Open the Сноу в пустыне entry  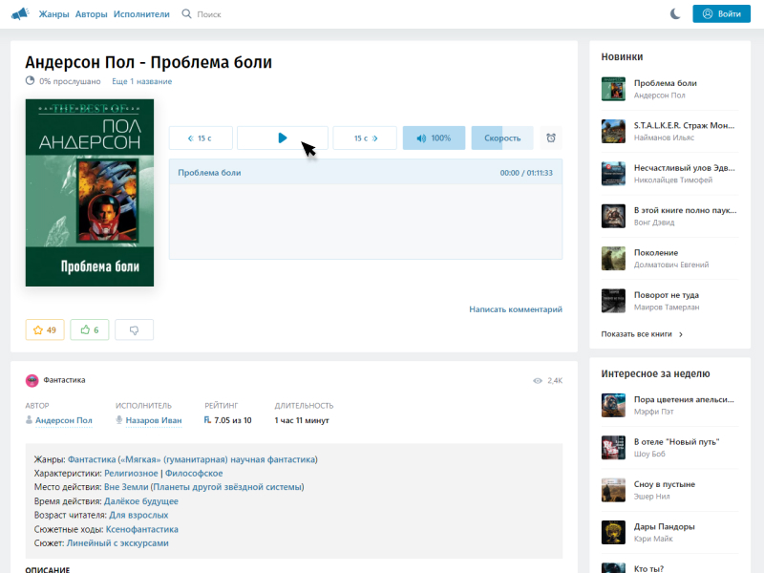click(664, 484)
